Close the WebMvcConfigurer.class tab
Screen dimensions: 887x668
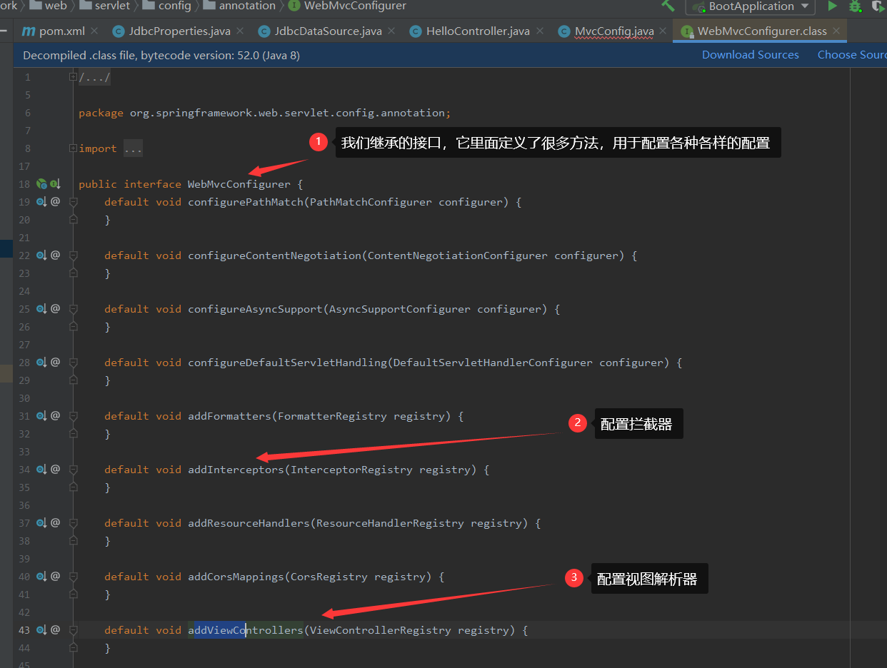[836, 31]
